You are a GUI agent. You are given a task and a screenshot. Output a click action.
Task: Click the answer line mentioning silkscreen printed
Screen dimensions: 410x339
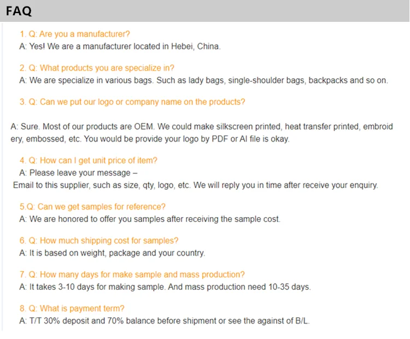coord(202,127)
